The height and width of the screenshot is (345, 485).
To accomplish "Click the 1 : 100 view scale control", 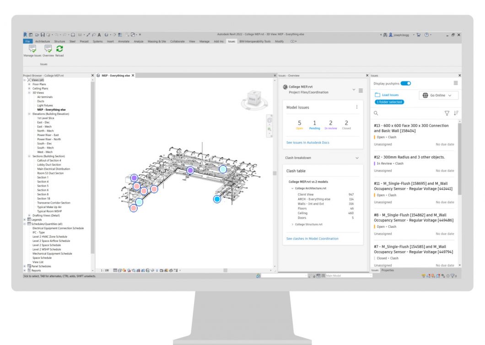I will coord(105,270).
